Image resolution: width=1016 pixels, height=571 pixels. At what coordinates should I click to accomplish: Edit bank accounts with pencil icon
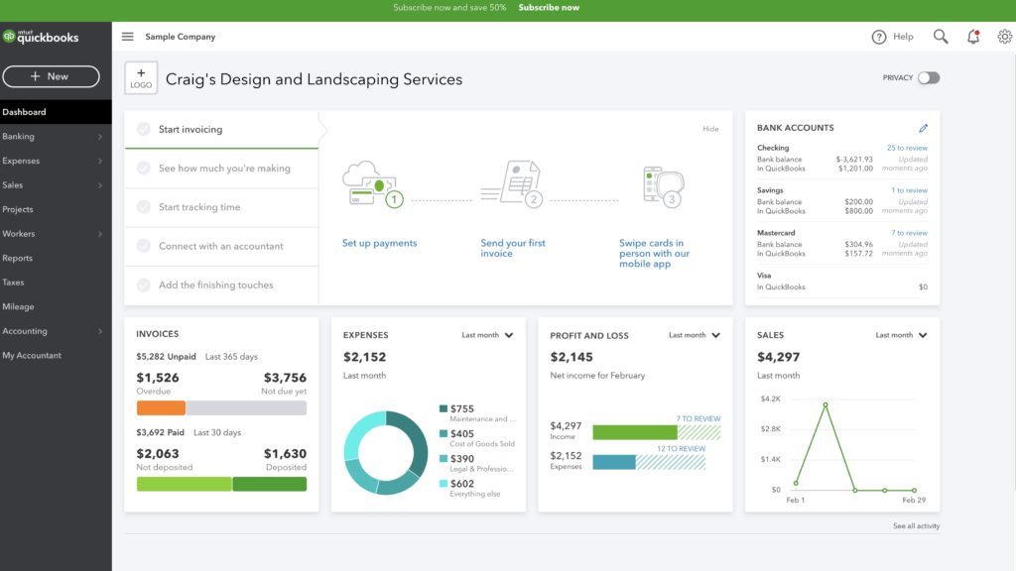(x=923, y=128)
